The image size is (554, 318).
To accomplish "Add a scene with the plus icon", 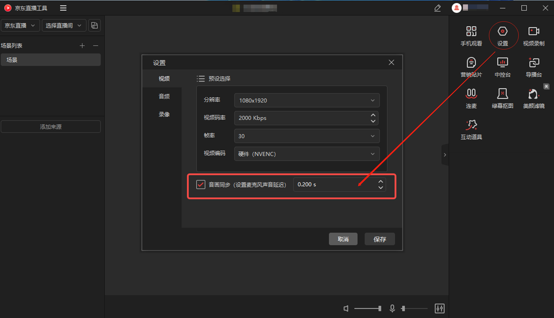I will click(x=82, y=46).
